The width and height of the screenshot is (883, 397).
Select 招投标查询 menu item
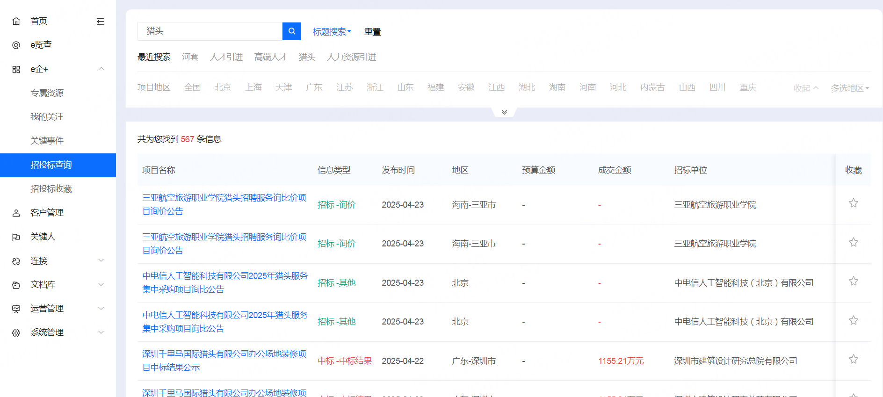(58, 165)
